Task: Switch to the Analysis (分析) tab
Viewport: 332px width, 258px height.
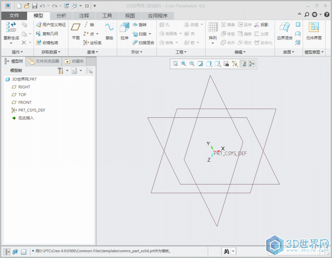Action: coord(61,15)
